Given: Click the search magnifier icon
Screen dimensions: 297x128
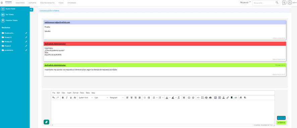Looking at the screenshot, I should coord(277,3).
